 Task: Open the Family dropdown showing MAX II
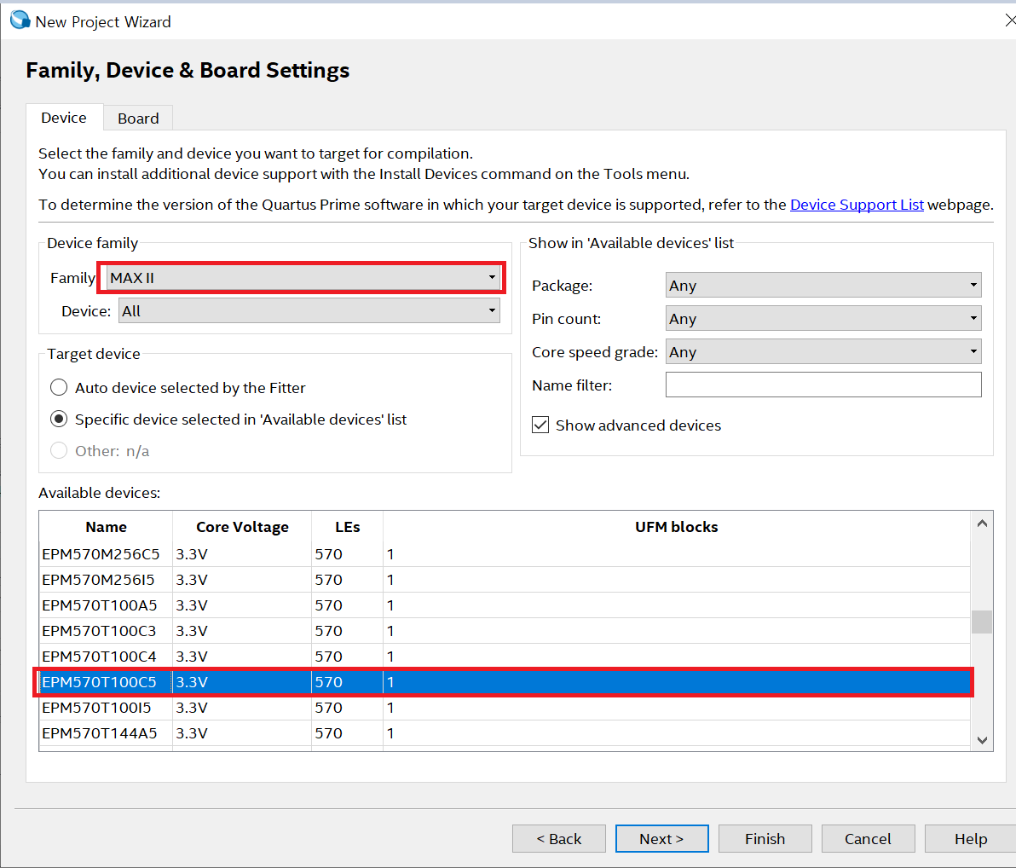[x=303, y=278]
